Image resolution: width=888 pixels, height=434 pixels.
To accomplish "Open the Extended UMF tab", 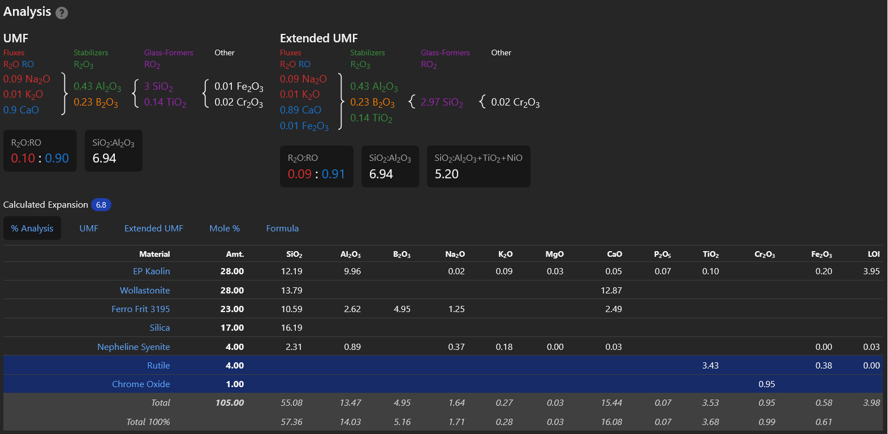I will (154, 228).
